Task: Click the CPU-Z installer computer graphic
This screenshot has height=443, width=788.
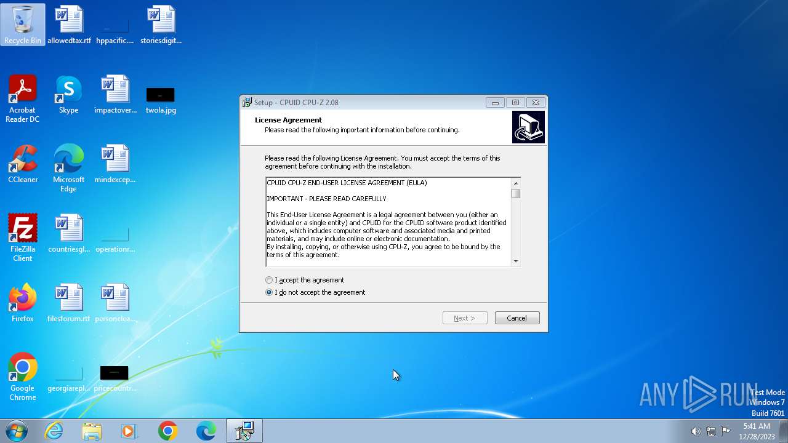Action: (528, 127)
